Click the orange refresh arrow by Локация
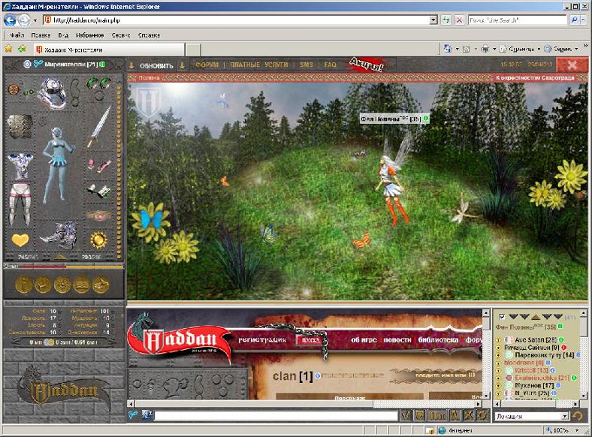592x437 pixels. (577, 416)
